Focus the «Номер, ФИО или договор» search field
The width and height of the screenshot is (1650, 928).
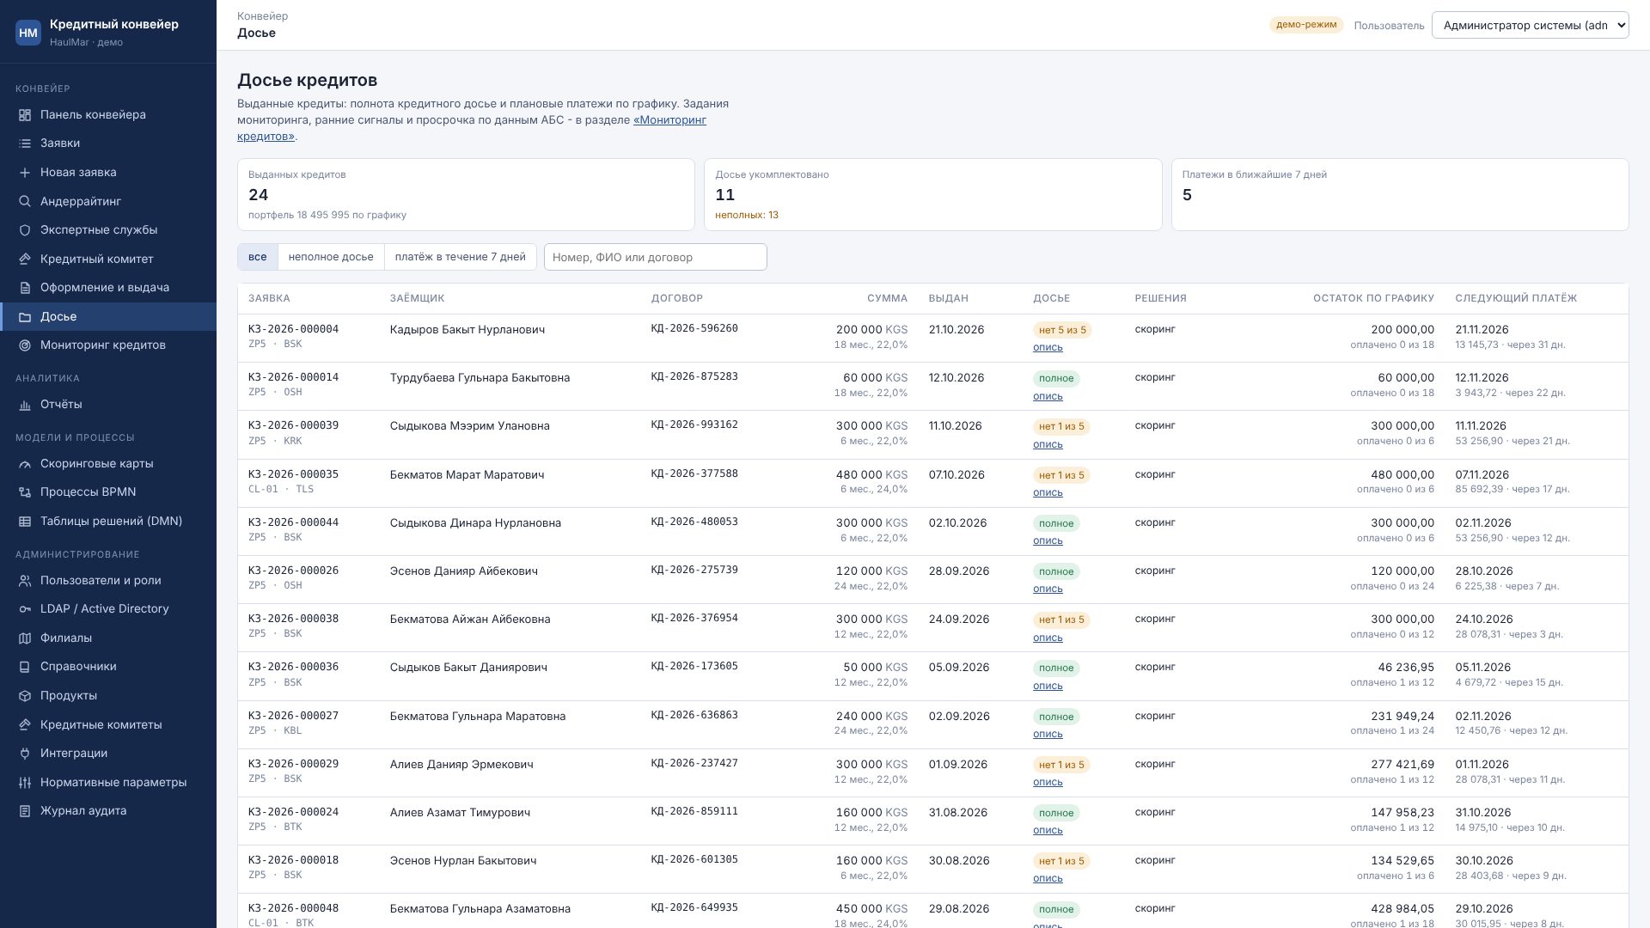656,257
